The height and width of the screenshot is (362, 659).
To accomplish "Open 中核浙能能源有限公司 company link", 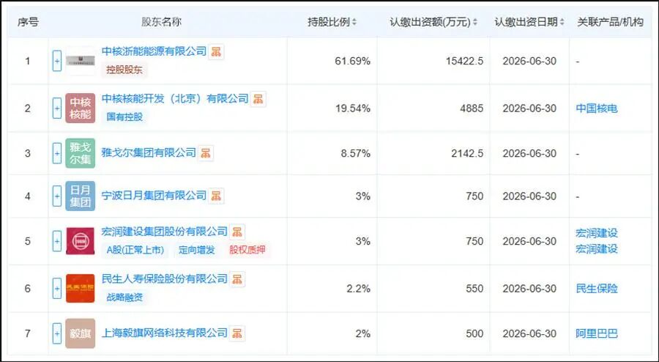I will pos(154,51).
